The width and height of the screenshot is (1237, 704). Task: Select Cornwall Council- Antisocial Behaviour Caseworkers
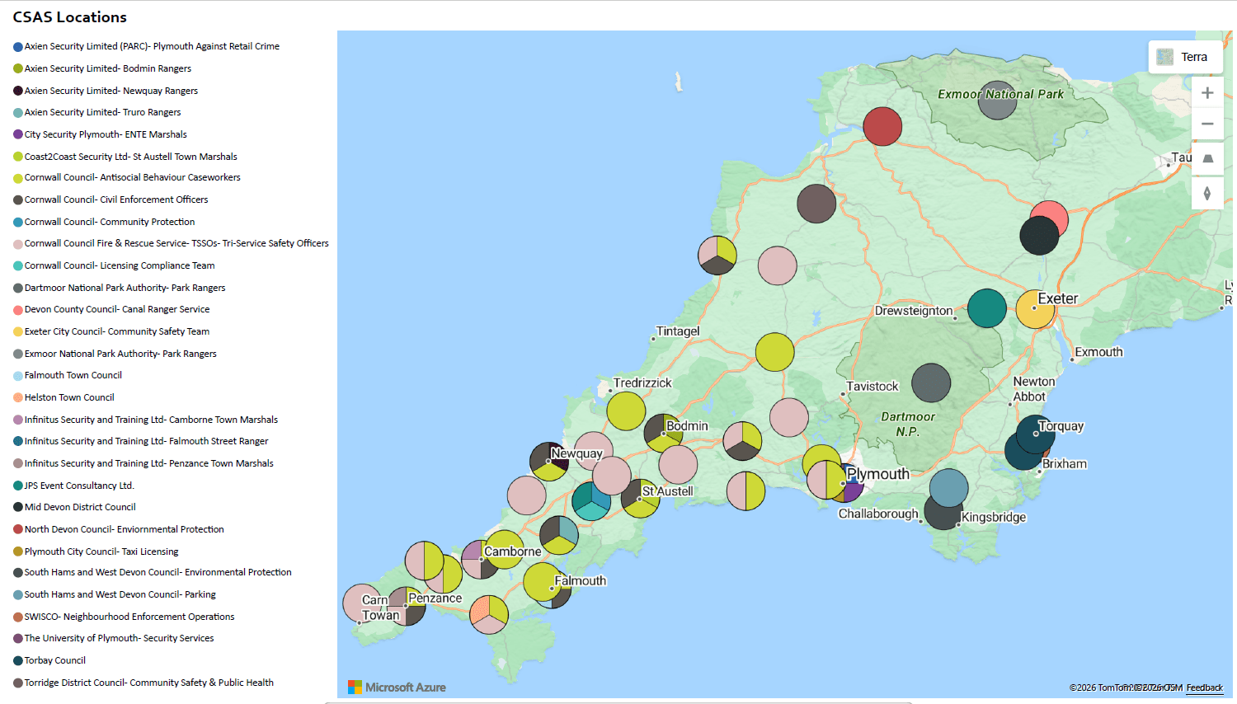(x=132, y=177)
